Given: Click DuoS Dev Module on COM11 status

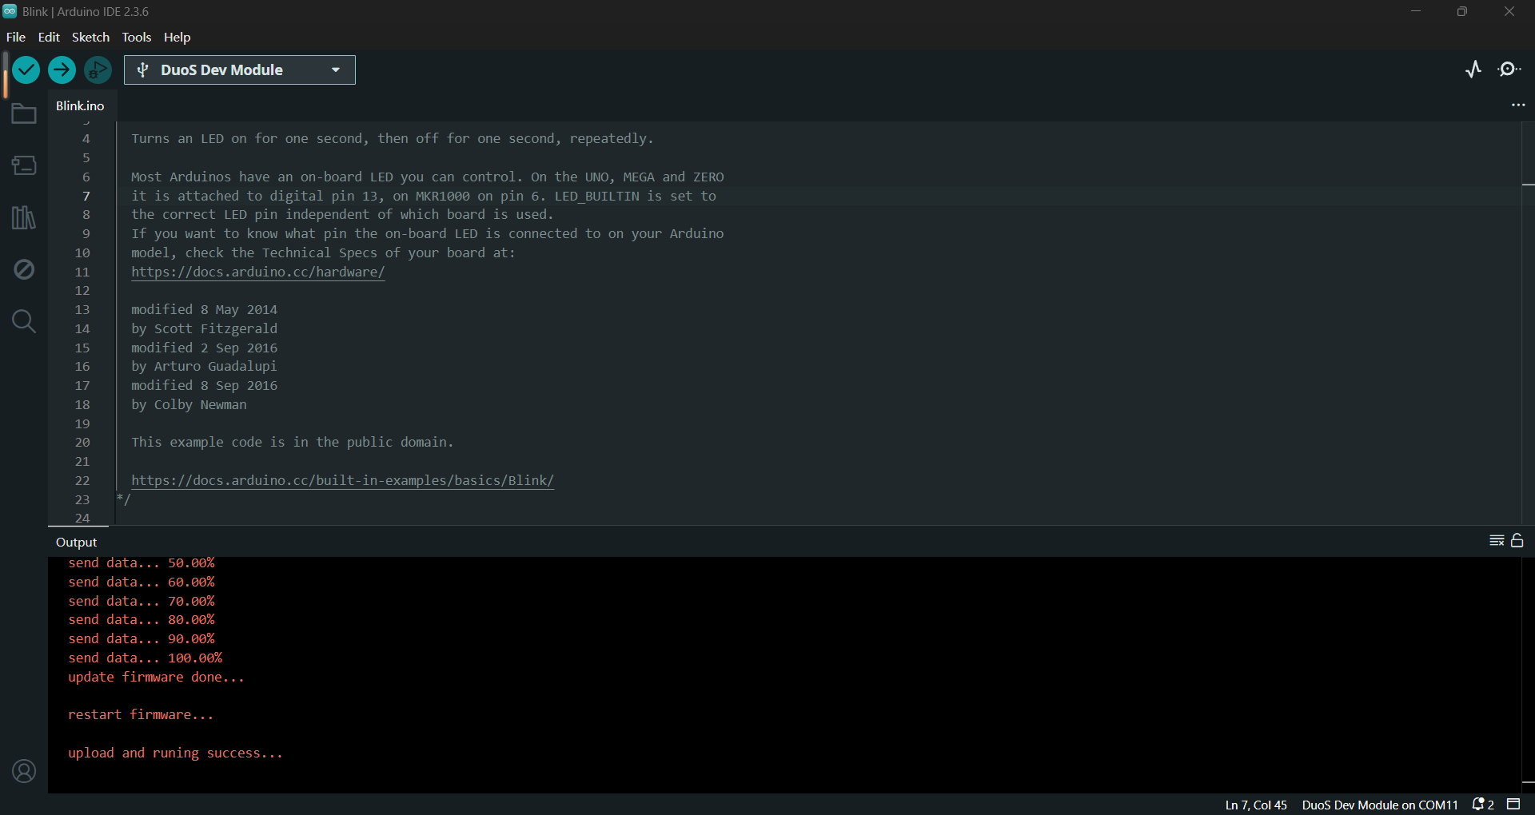Looking at the screenshot, I should tap(1380, 805).
